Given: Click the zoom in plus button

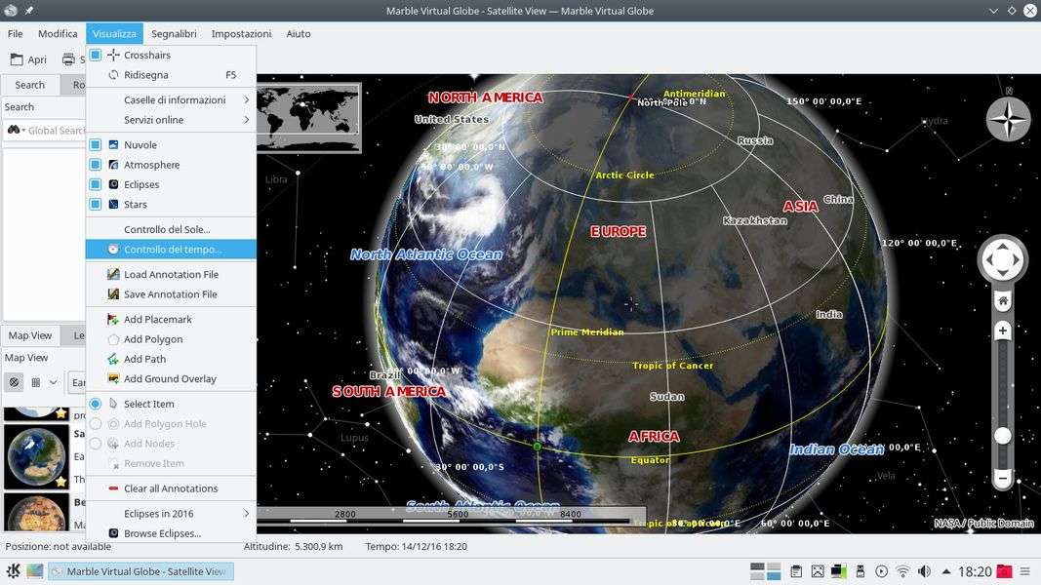Looking at the screenshot, I should pos(1002,331).
